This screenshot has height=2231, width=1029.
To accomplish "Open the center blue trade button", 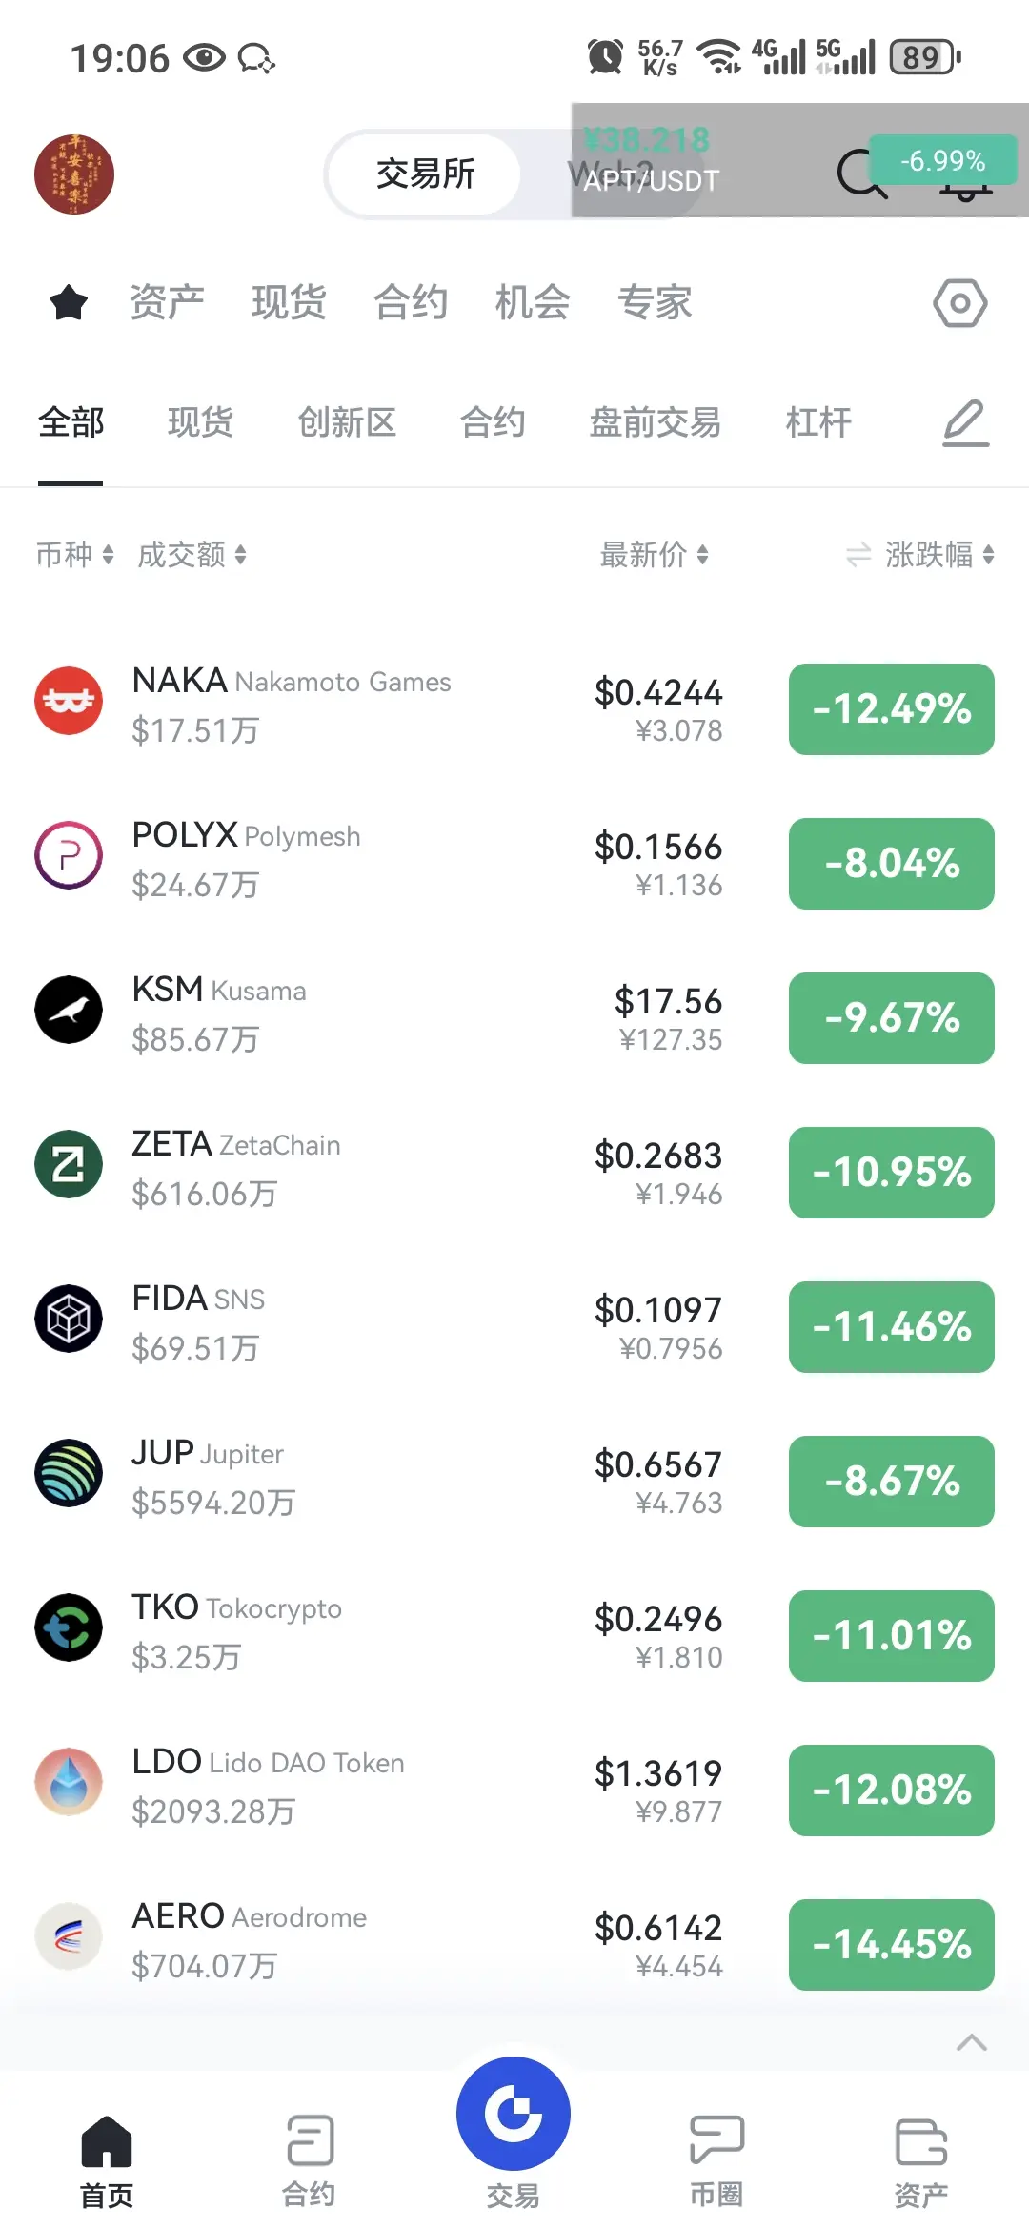I will (x=514, y=2114).
